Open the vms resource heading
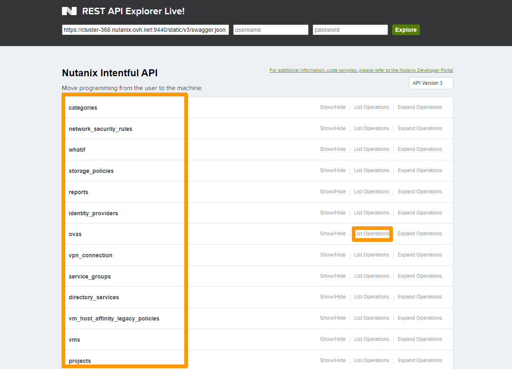This screenshot has height=369, width=512. 74,340
